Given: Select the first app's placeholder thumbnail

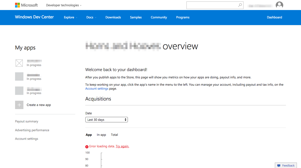Looking at the screenshot, I should (x=19, y=63).
